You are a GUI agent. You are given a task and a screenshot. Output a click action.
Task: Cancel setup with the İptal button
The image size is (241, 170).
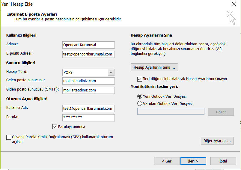(223, 161)
